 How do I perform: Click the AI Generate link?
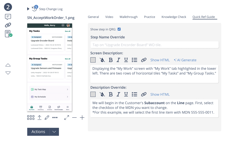pyautogui.click(x=185, y=60)
